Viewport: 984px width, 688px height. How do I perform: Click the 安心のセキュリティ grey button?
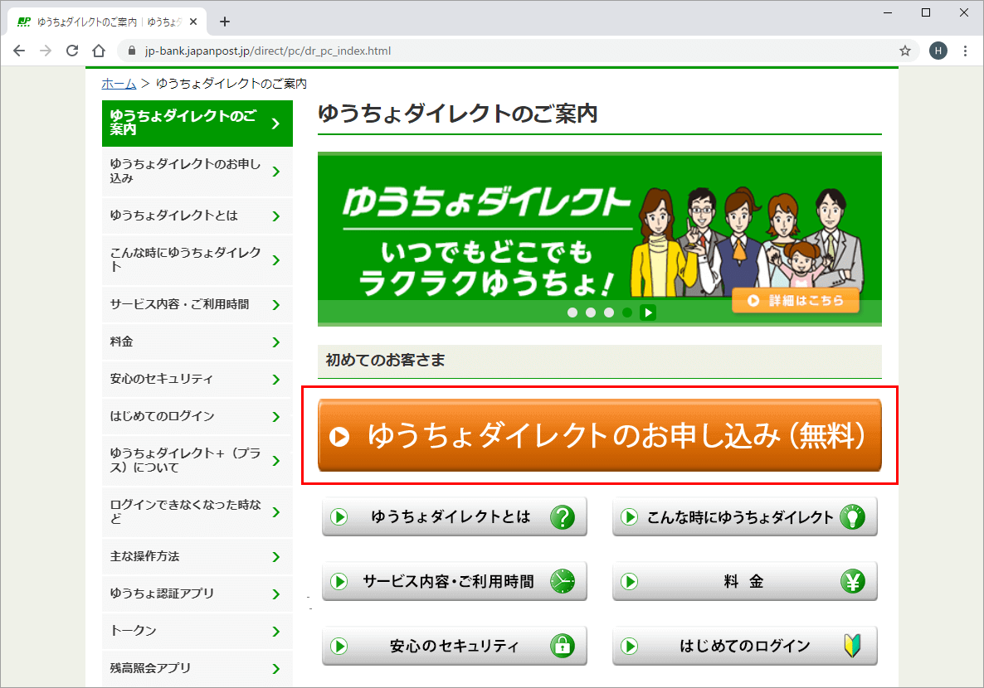pyautogui.click(x=455, y=646)
